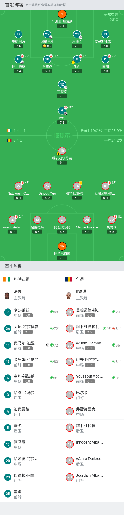Select substitute Wanre Daikreo number 21
This screenshot has width=124, height=515.
point(93,461)
